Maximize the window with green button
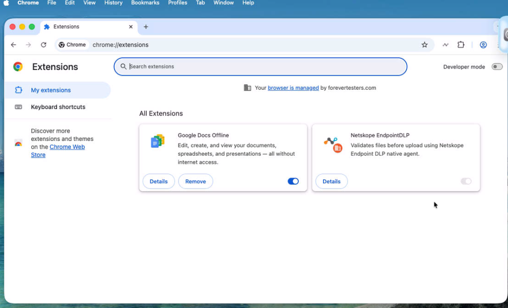The image size is (508, 308). pos(32,27)
